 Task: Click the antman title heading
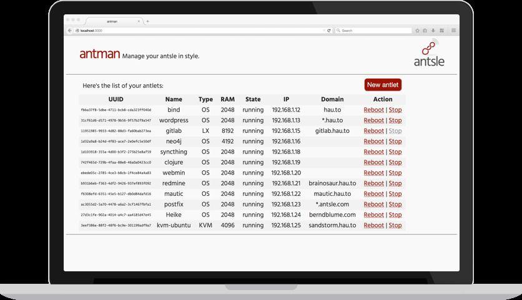tap(99, 54)
